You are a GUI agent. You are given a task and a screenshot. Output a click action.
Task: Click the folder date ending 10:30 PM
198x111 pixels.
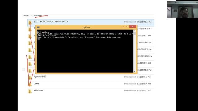pos(144,70)
